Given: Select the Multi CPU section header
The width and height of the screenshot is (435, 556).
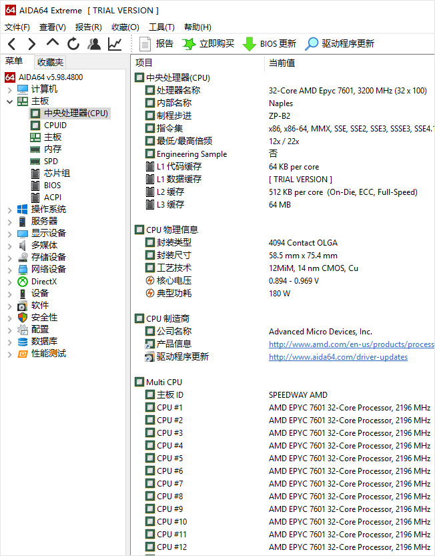Looking at the screenshot, I should [x=159, y=382].
